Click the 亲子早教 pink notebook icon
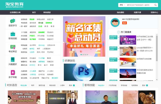Image resolution: width=161 pixels, height=104 pixels. (x=13, y=72)
